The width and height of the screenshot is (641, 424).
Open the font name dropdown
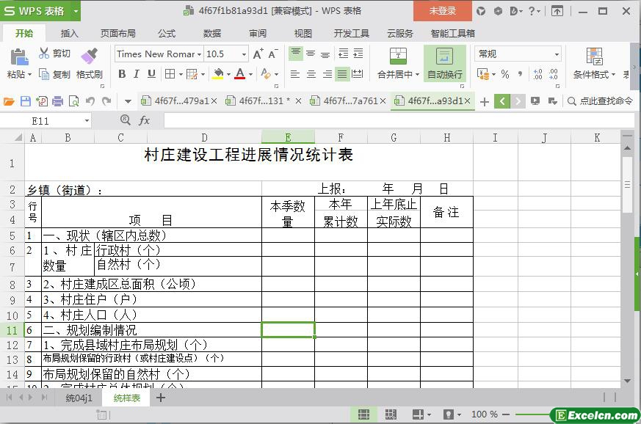coord(200,54)
